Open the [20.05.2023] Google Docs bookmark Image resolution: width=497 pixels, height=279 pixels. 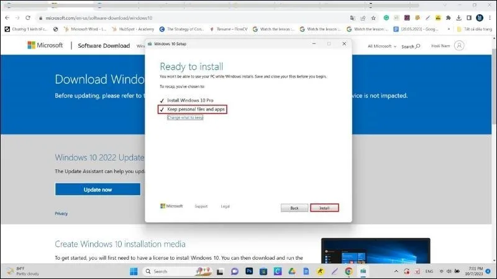click(x=416, y=29)
